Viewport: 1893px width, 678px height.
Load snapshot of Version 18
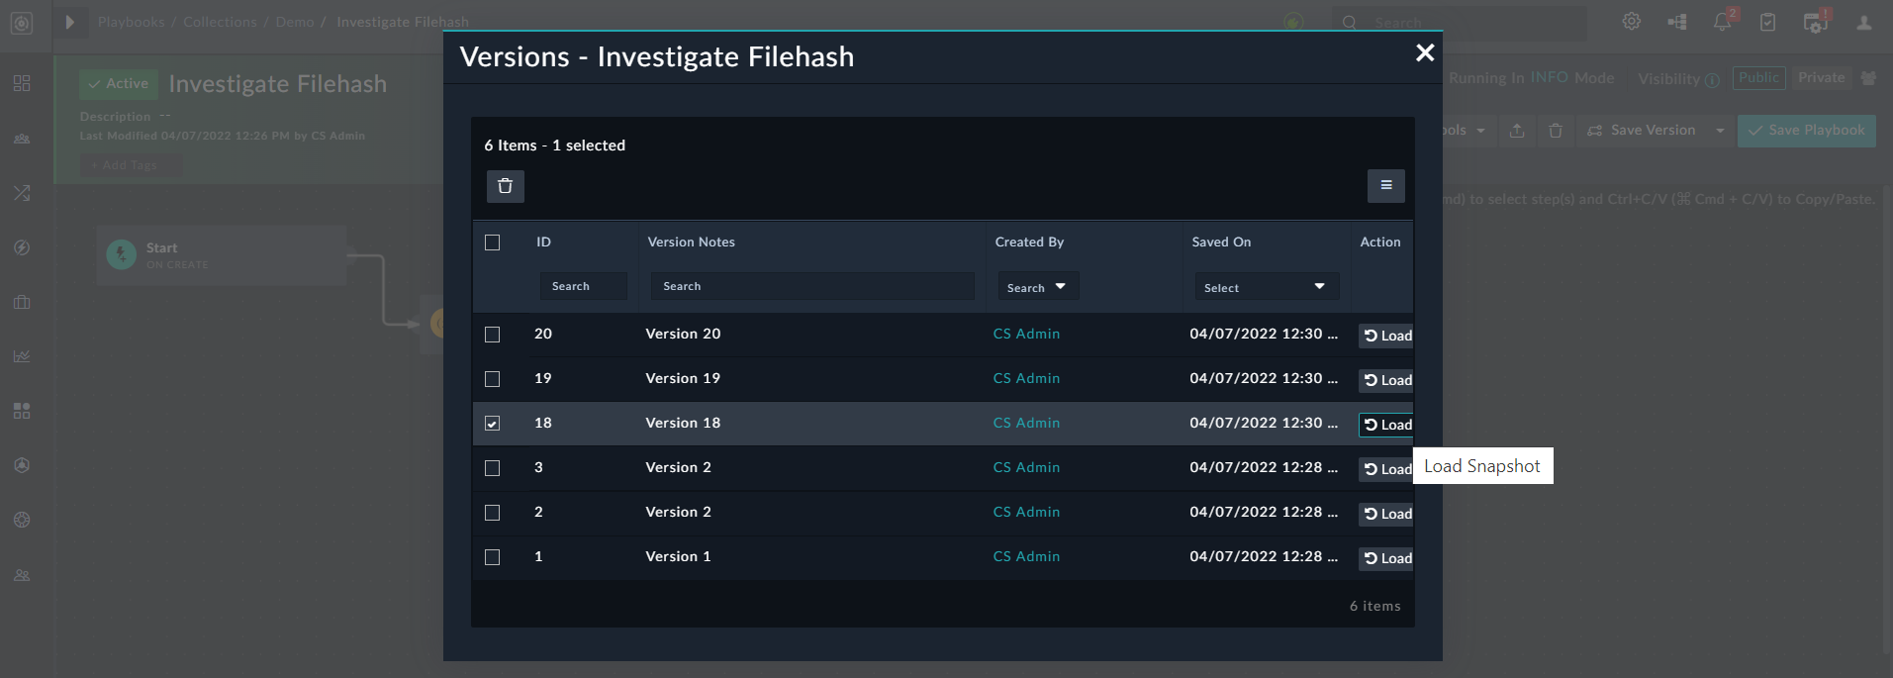[1386, 425]
